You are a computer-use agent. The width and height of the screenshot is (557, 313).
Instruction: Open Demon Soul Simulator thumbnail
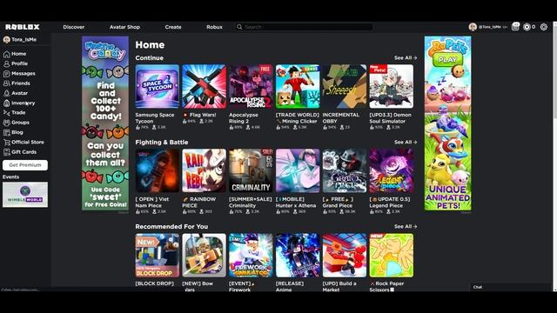392,86
